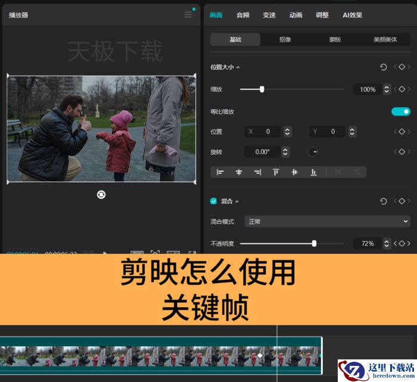Screen dimensions: 417x382
Task: Click the playhead line on the timeline
Action: point(277,353)
